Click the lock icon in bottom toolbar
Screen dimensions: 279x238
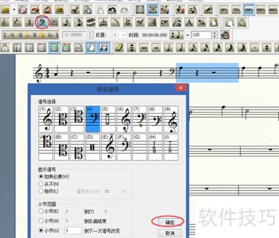point(5,48)
